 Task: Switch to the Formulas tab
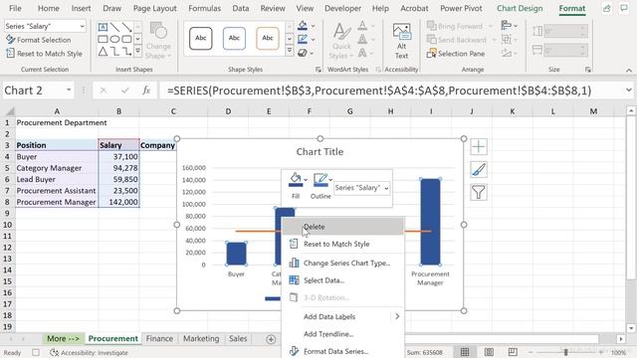click(x=204, y=8)
